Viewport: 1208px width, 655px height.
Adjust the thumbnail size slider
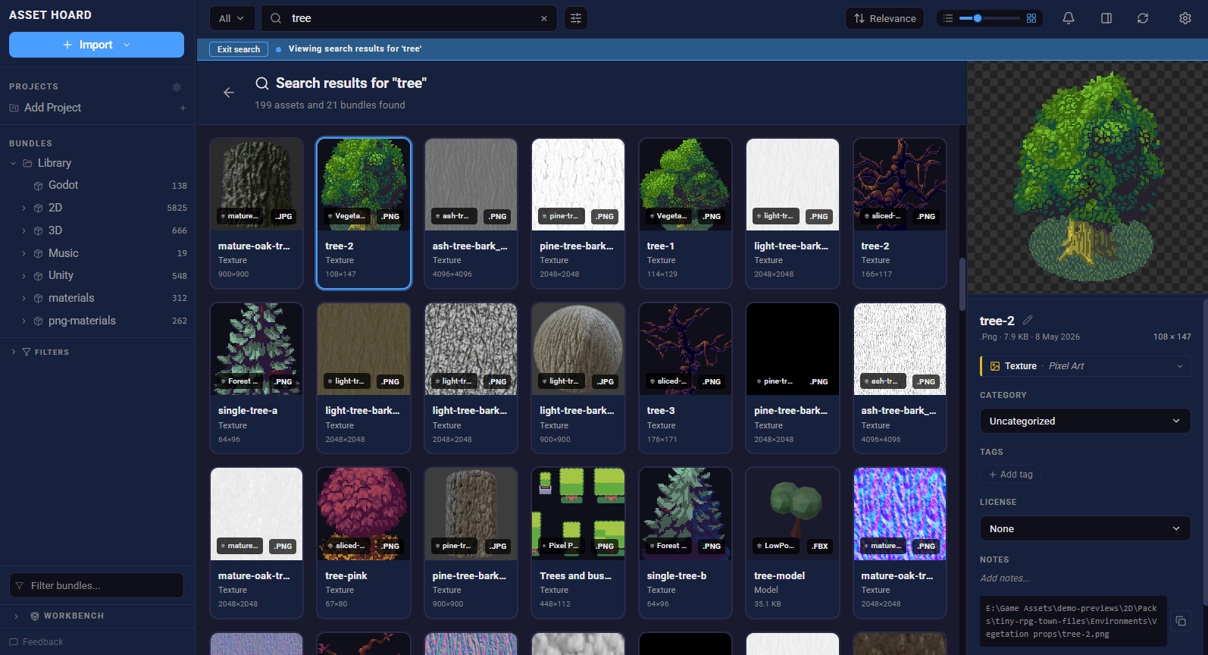pos(990,18)
